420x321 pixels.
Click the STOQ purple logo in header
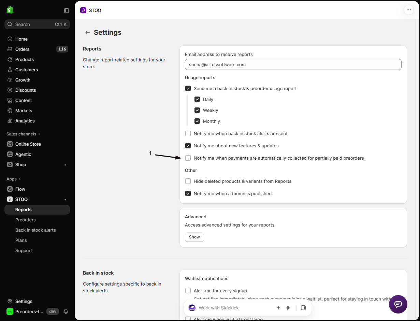pos(83,10)
